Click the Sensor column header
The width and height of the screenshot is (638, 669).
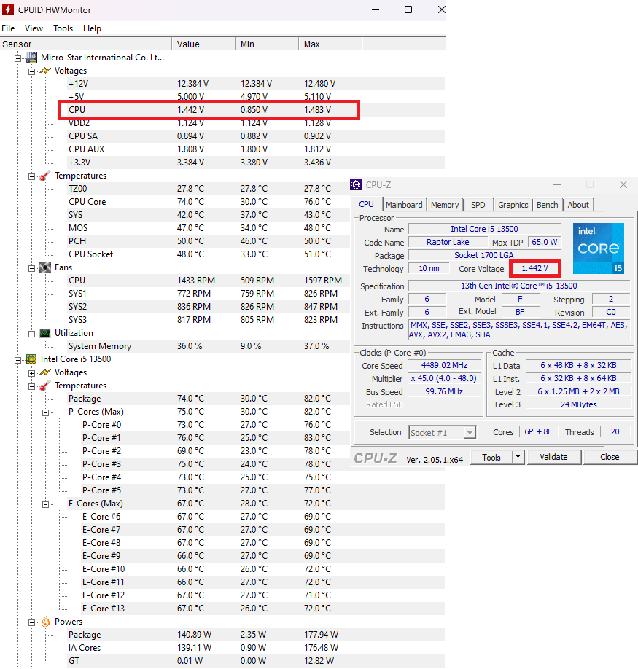click(86, 44)
